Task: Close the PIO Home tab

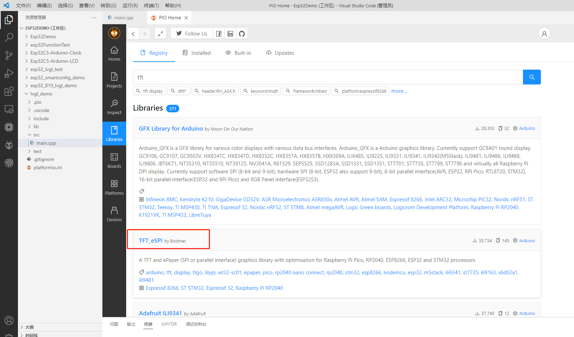Action: pos(186,18)
